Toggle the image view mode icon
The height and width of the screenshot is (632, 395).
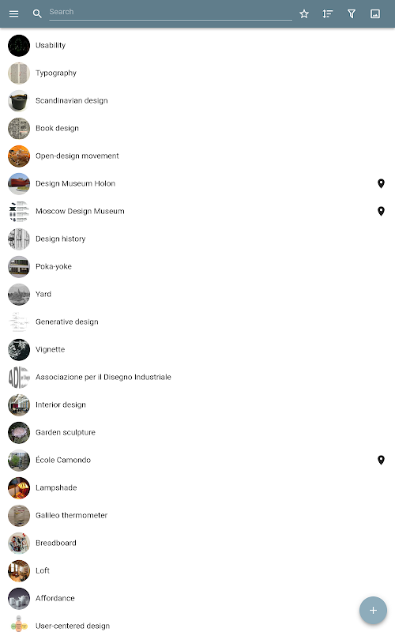[x=375, y=14]
